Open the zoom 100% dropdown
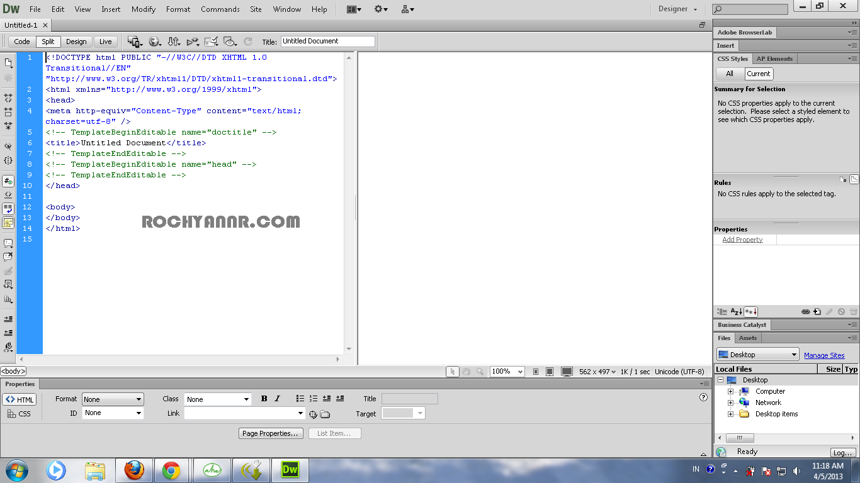 coord(507,372)
